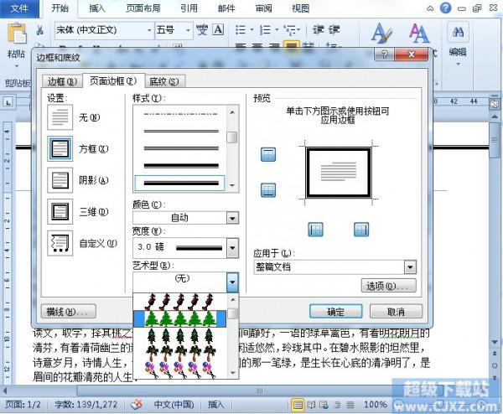Click the 100% zoom level

click(376, 405)
